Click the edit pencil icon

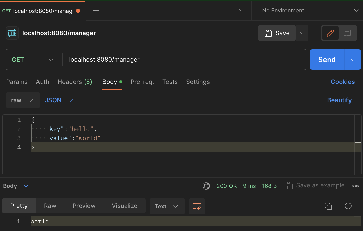coord(330,33)
